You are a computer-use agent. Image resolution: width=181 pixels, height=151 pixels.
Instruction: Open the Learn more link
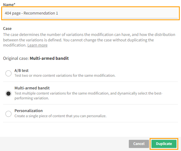coord(37,45)
